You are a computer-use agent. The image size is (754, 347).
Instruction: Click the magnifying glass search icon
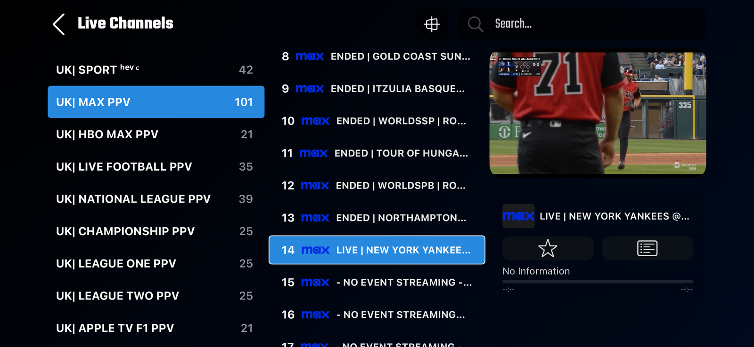[x=475, y=24]
